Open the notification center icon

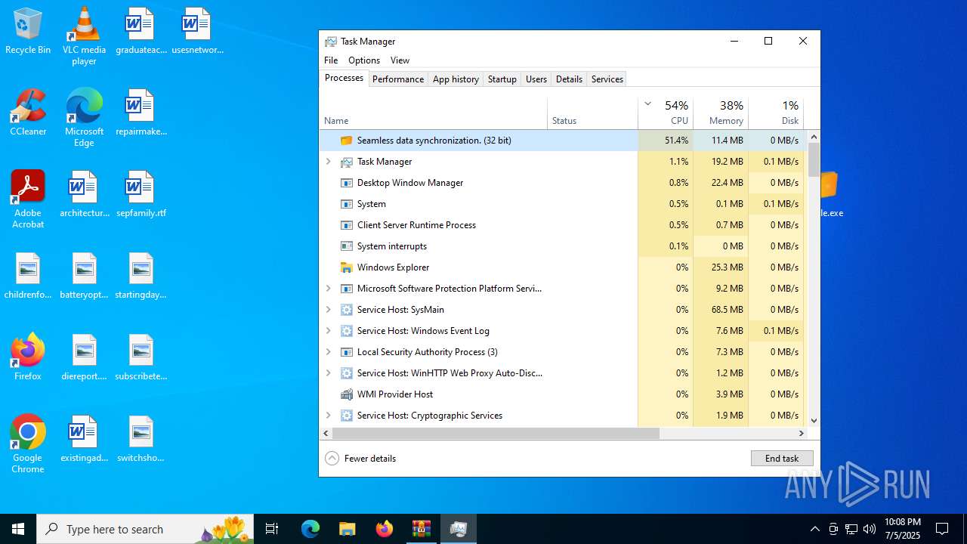pos(942,529)
